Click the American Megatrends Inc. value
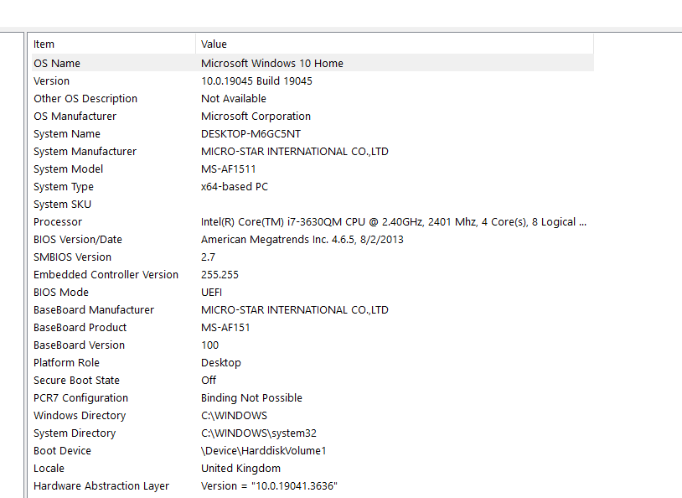The width and height of the screenshot is (682, 498). point(302,240)
